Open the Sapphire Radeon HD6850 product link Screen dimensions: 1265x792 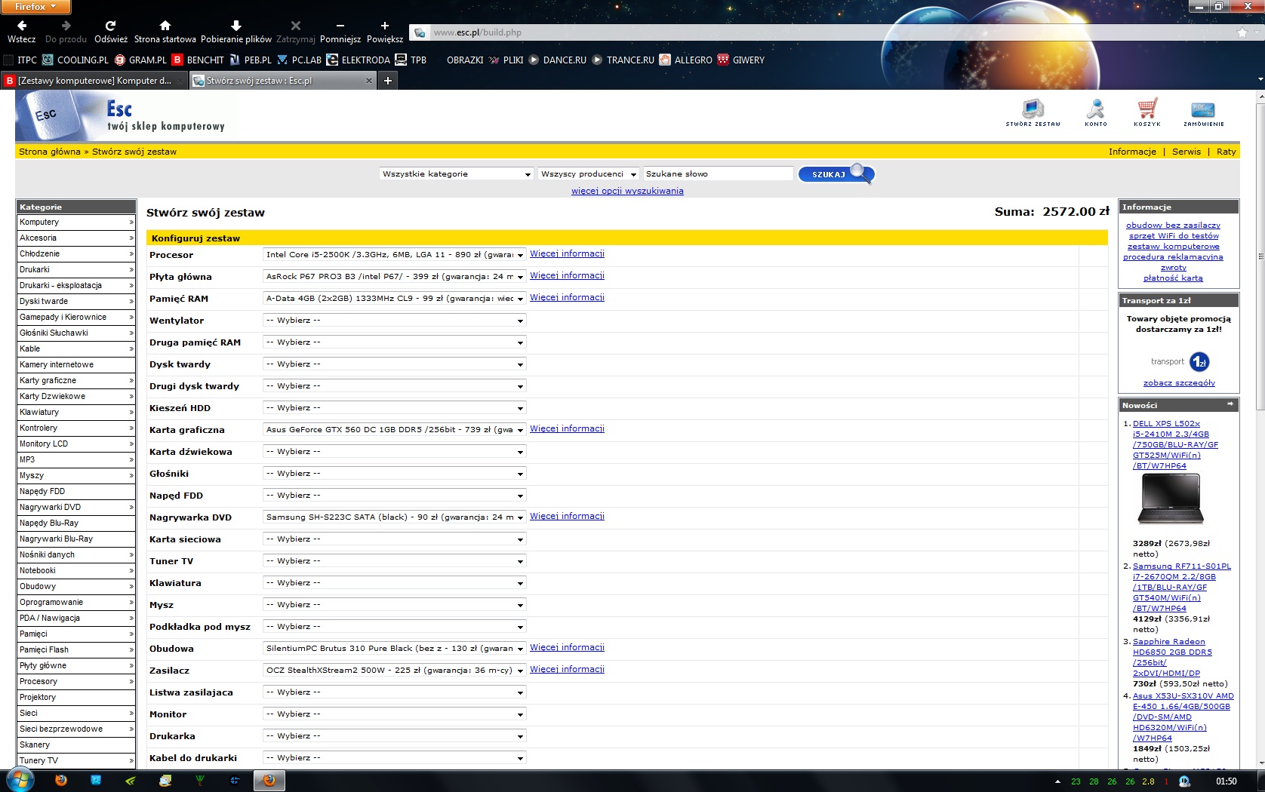[x=1172, y=658]
